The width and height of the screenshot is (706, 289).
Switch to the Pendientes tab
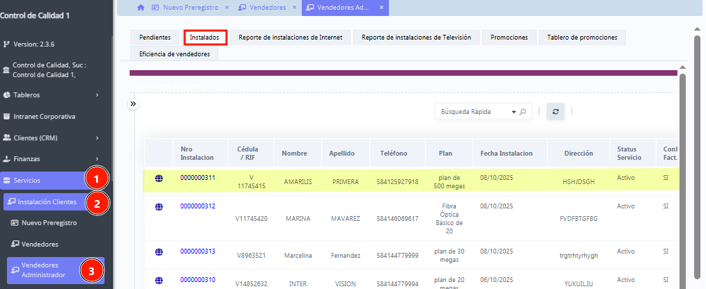155,38
